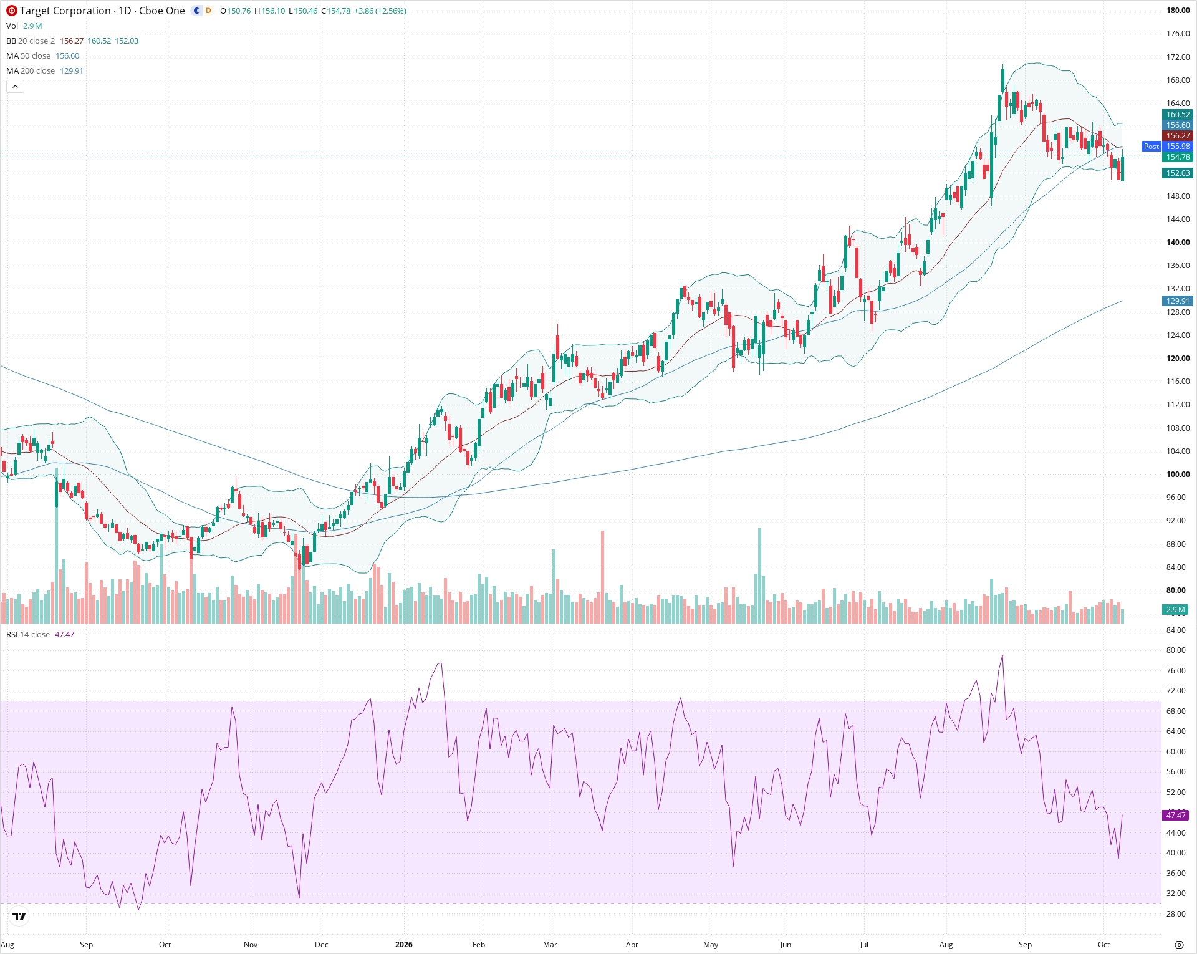
Task: Click the 180.00 label on price axis
Action: (1178, 11)
